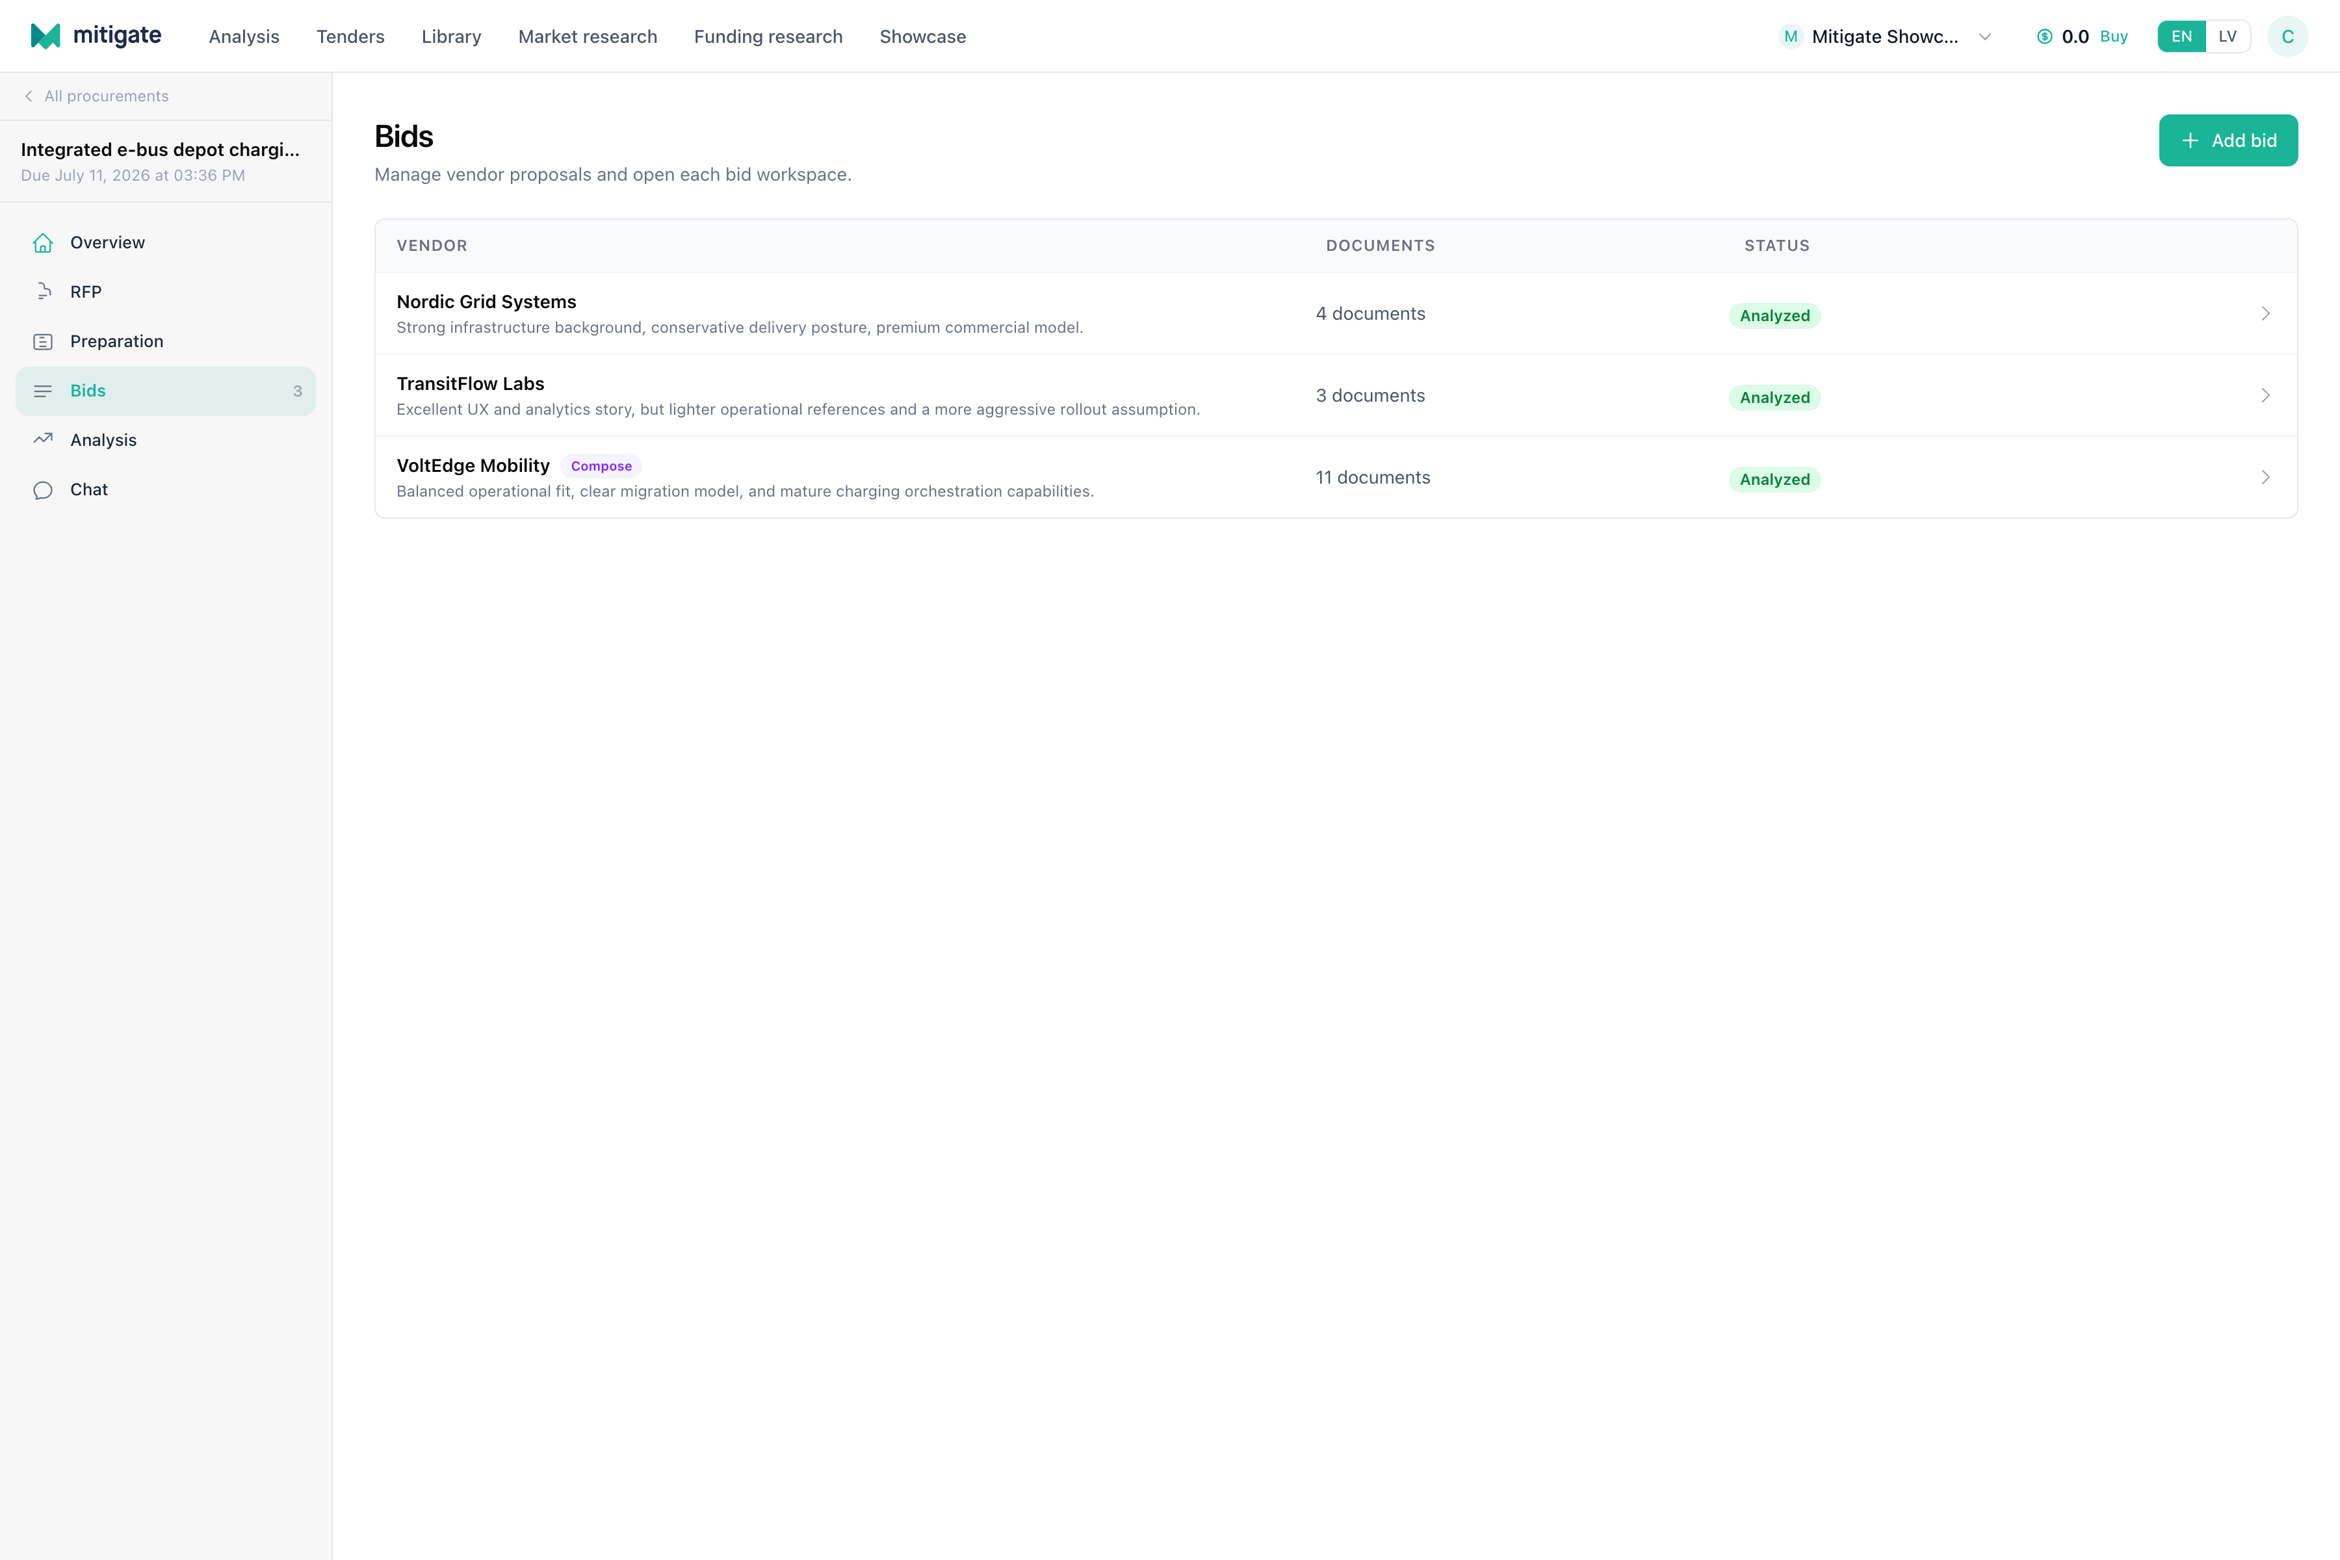Viewport: 2340px width, 1560px height.
Task: Click the 3 documents cell
Action: (1370, 395)
